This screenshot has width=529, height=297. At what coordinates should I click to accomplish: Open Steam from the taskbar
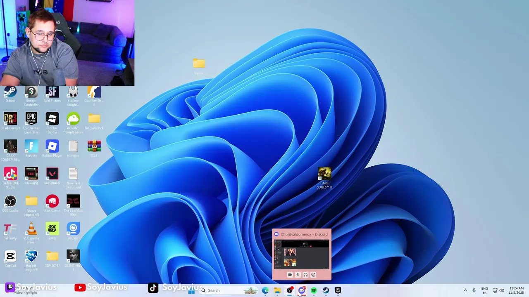click(326, 290)
